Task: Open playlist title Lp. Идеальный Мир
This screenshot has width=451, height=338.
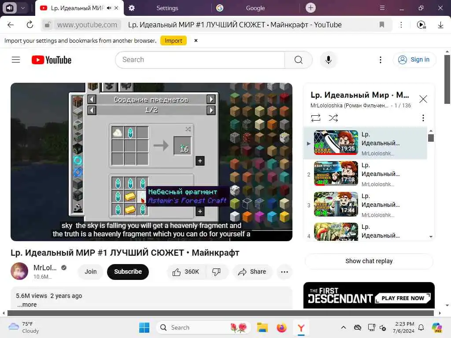Action: 359,95
